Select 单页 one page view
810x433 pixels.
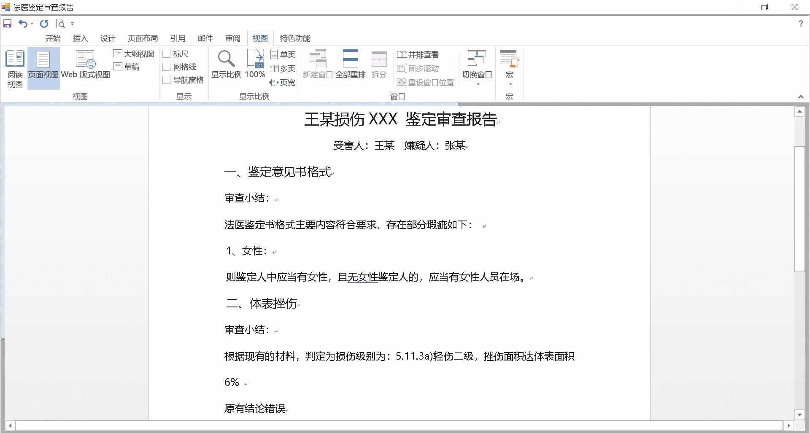pos(282,54)
